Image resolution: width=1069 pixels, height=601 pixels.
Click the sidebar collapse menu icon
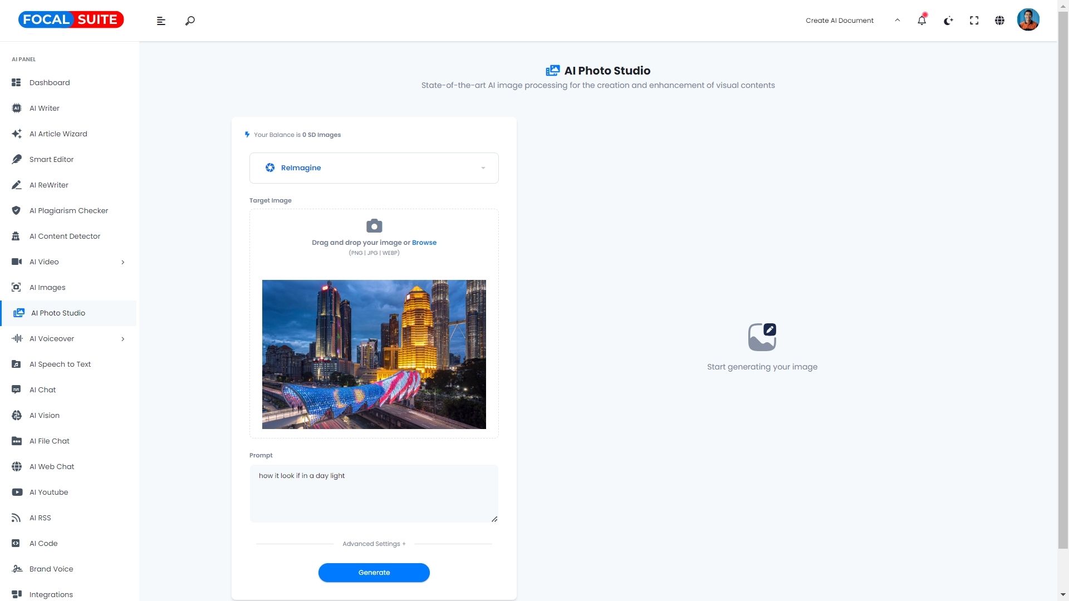click(161, 21)
